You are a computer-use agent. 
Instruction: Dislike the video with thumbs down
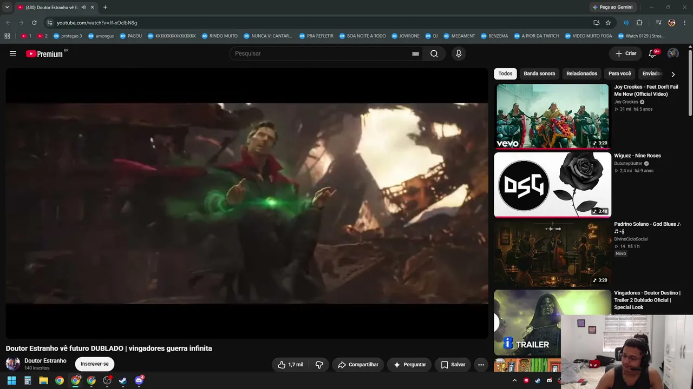pyautogui.click(x=319, y=365)
